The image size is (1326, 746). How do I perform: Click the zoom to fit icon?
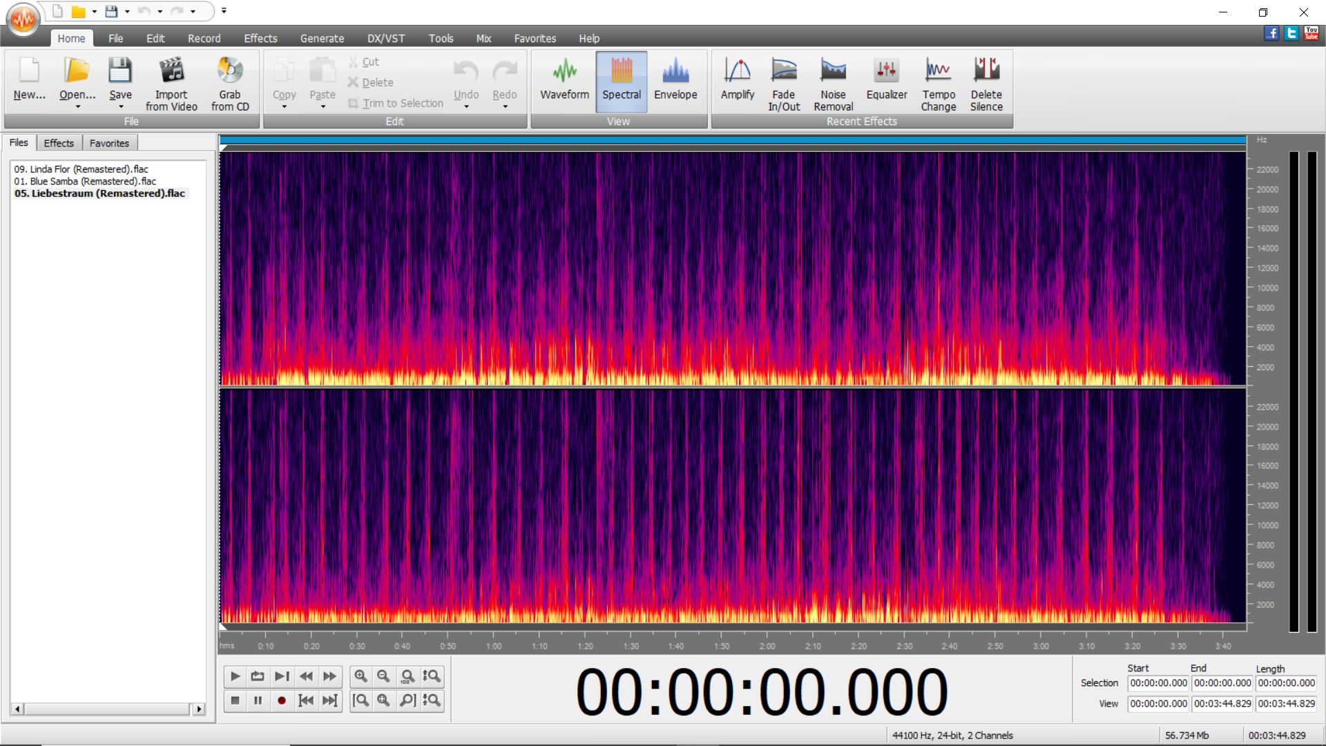[x=383, y=700]
